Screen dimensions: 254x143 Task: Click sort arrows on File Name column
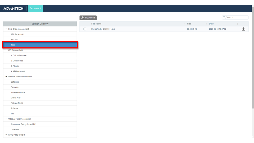tap(184, 24)
